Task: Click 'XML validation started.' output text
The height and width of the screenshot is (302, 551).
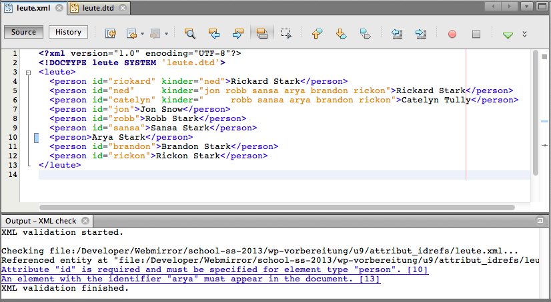Action: tap(63, 232)
